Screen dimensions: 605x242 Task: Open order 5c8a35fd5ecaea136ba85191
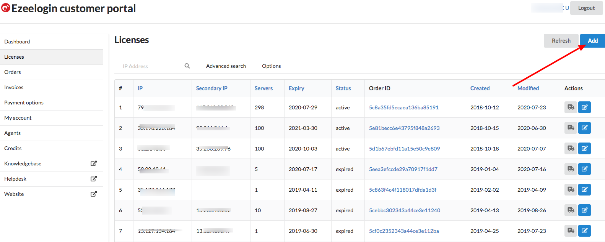[x=404, y=107]
